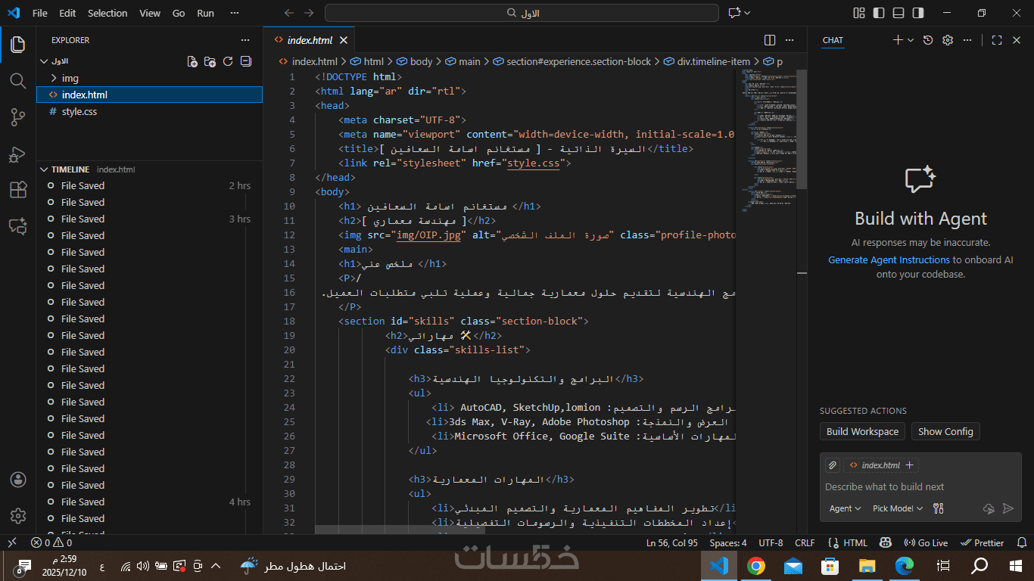Image resolution: width=1034 pixels, height=581 pixels.
Task: Open the Selection menu
Action: (107, 13)
